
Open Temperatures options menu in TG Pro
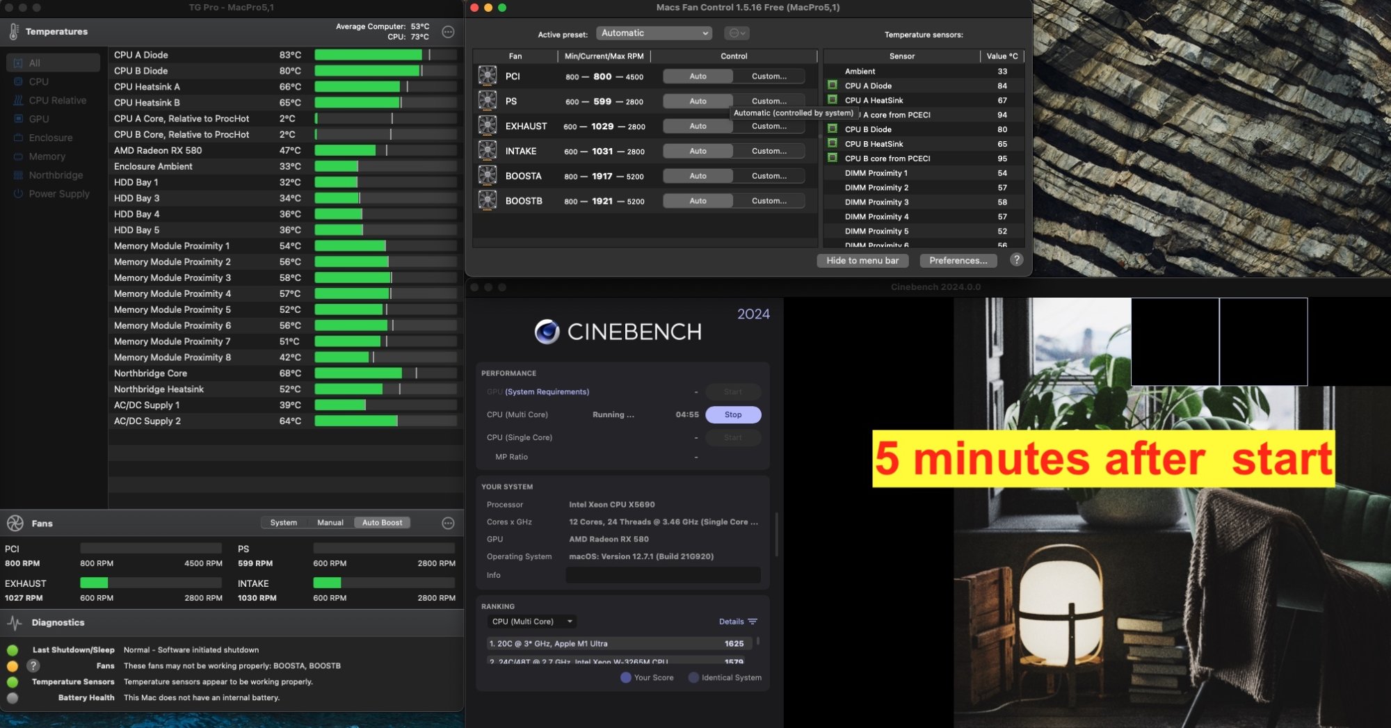[449, 32]
